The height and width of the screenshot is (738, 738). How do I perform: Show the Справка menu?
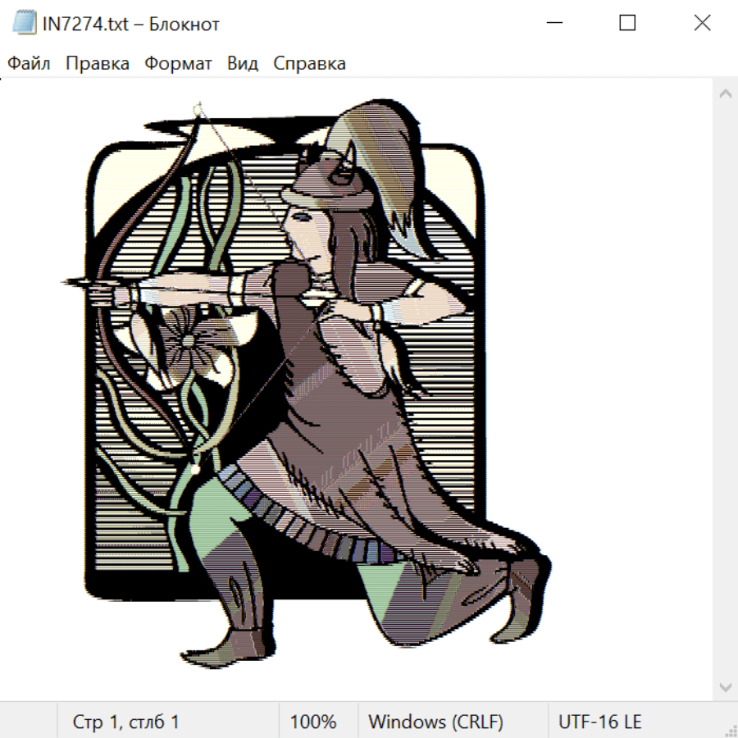point(309,64)
